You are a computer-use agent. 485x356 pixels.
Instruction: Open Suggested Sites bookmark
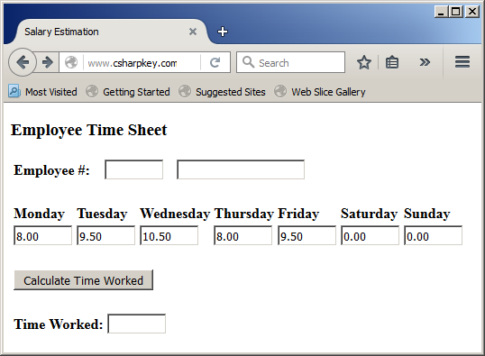(x=222, y=92)
